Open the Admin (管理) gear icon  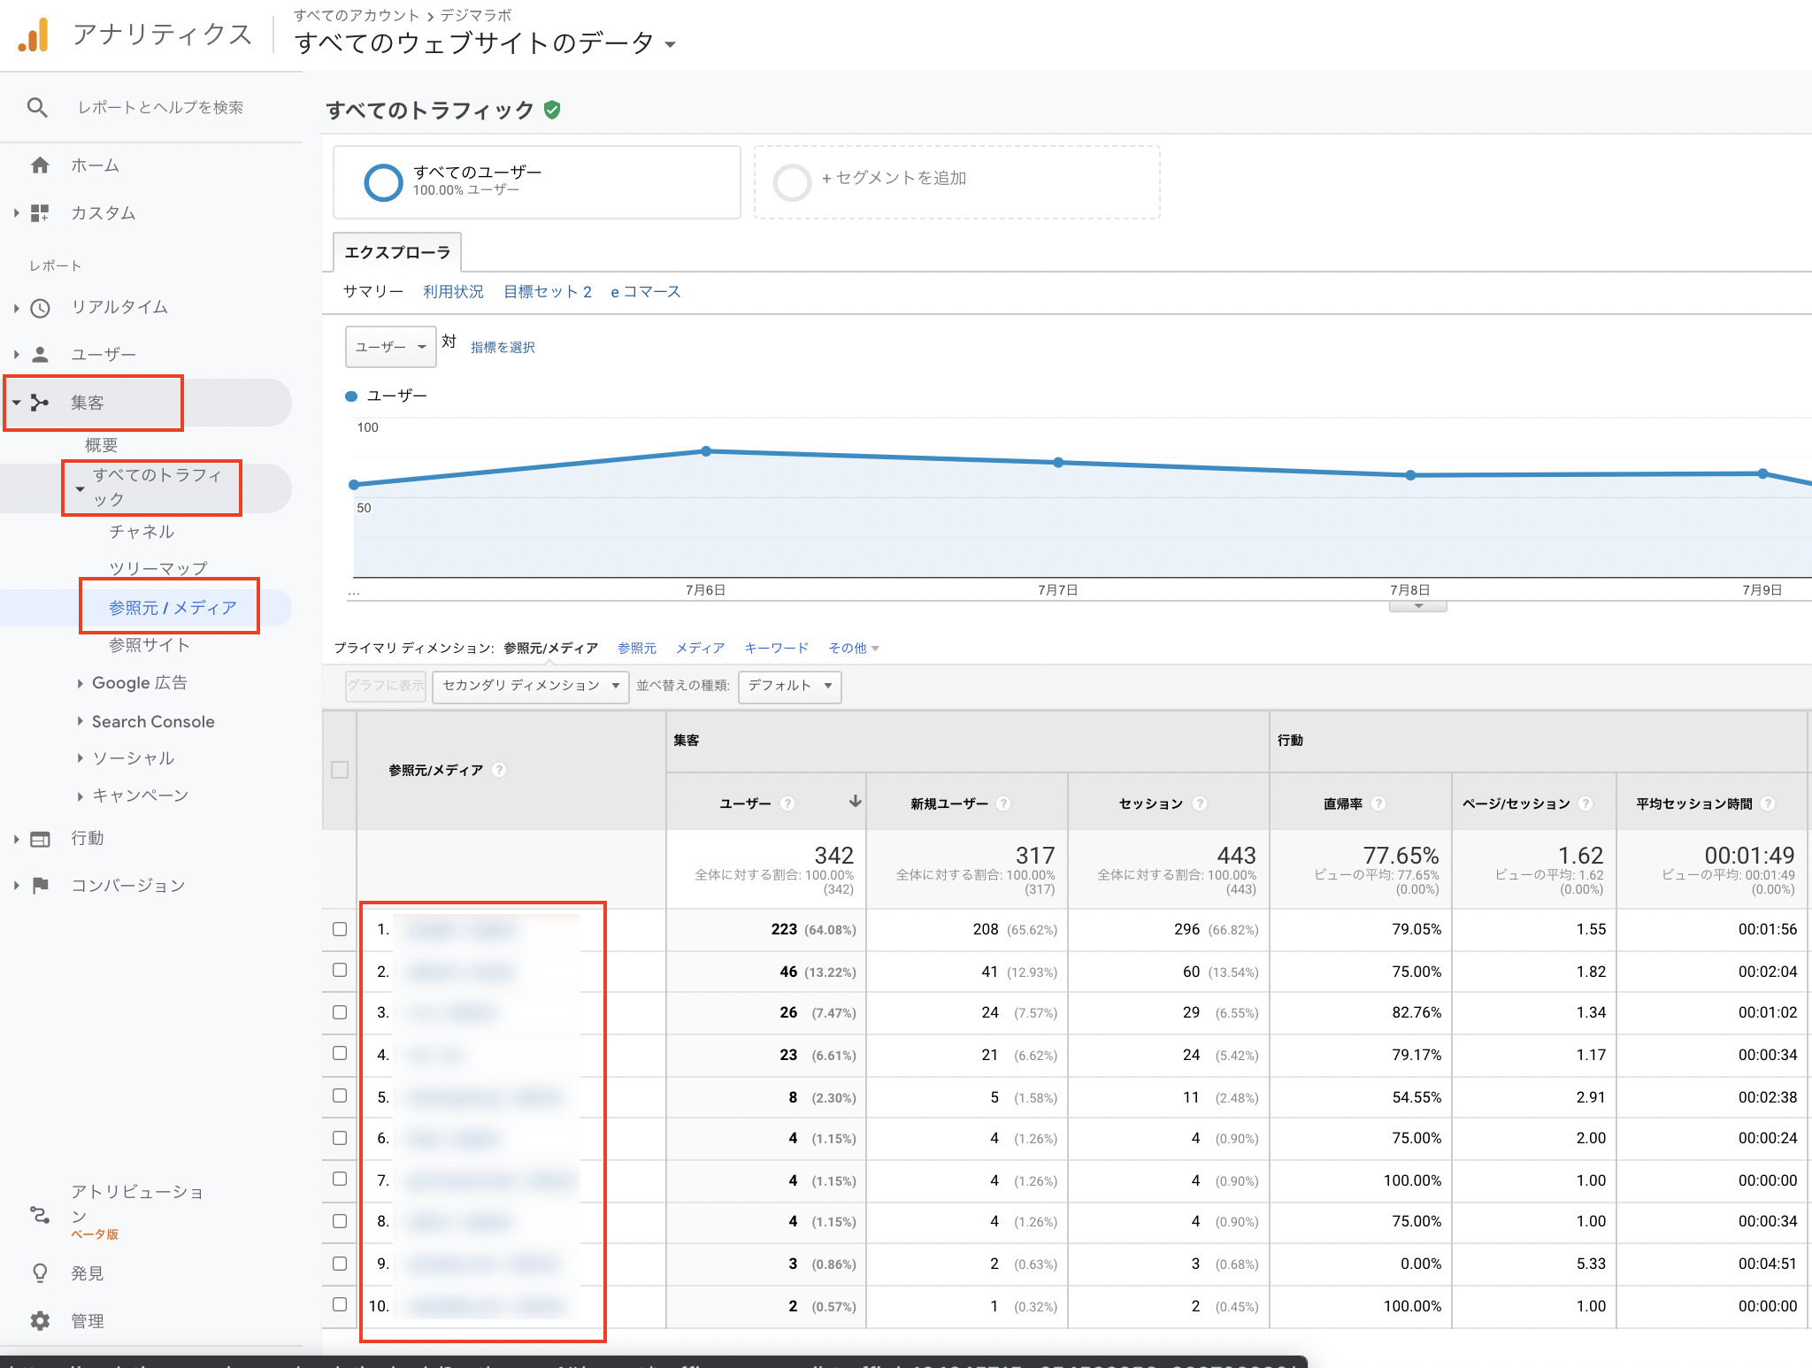click(40, 1321)
